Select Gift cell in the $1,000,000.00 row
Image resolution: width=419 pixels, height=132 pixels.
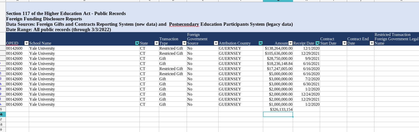173,104
